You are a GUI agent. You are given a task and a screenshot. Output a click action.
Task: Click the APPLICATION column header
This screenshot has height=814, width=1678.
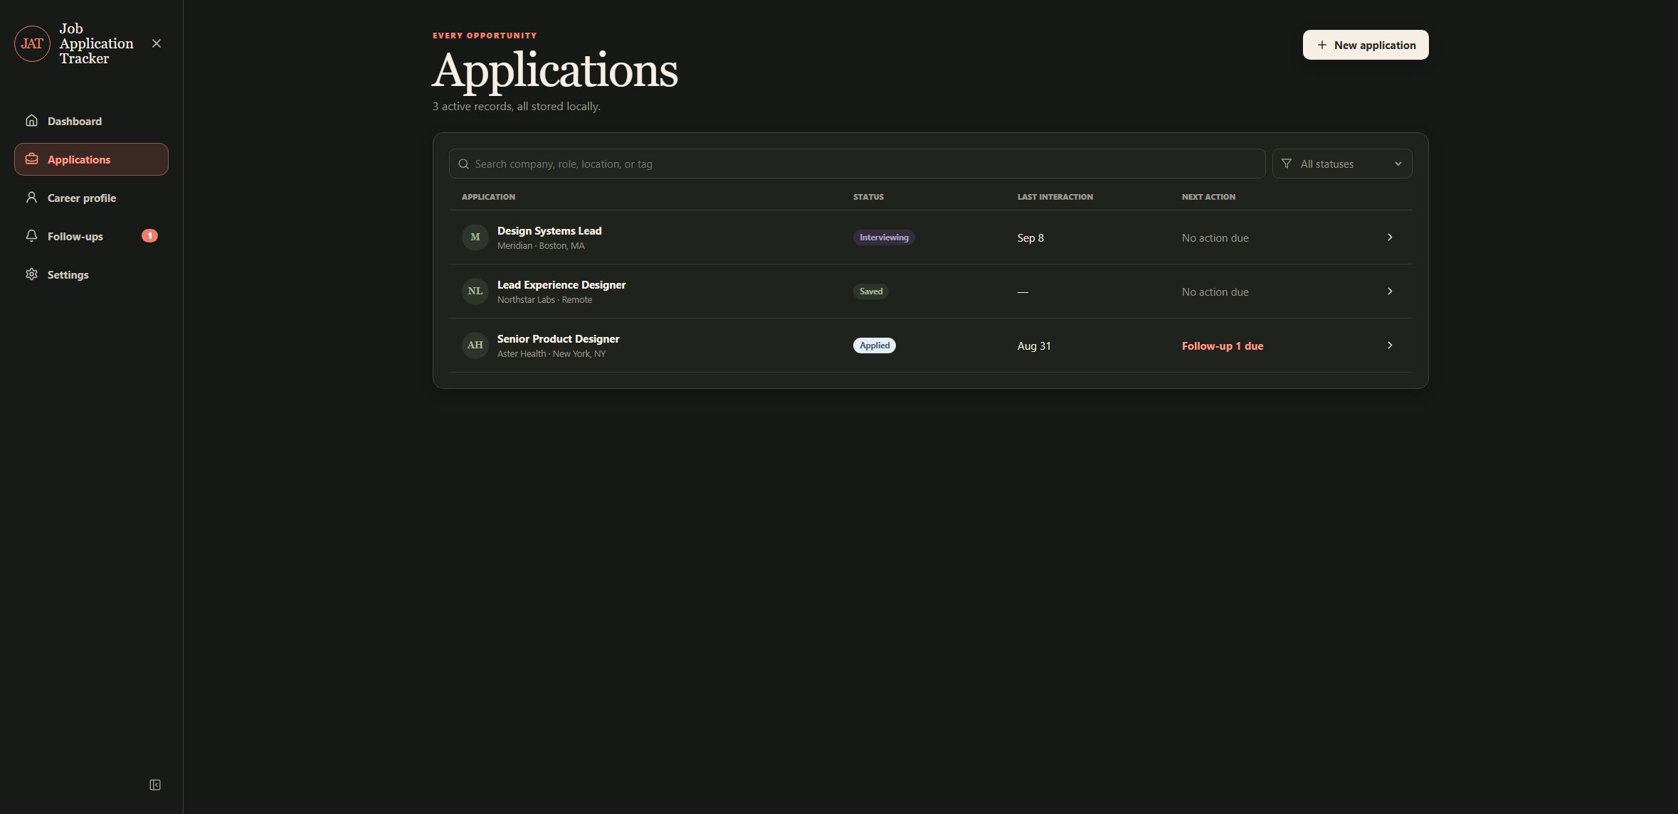[488, 196]
